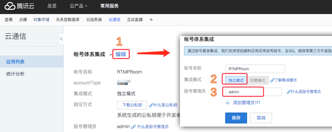This screenshot has width=332, height=132.
Task: Switch to the 云通信 service tab
Action: (x=114, y=20)
